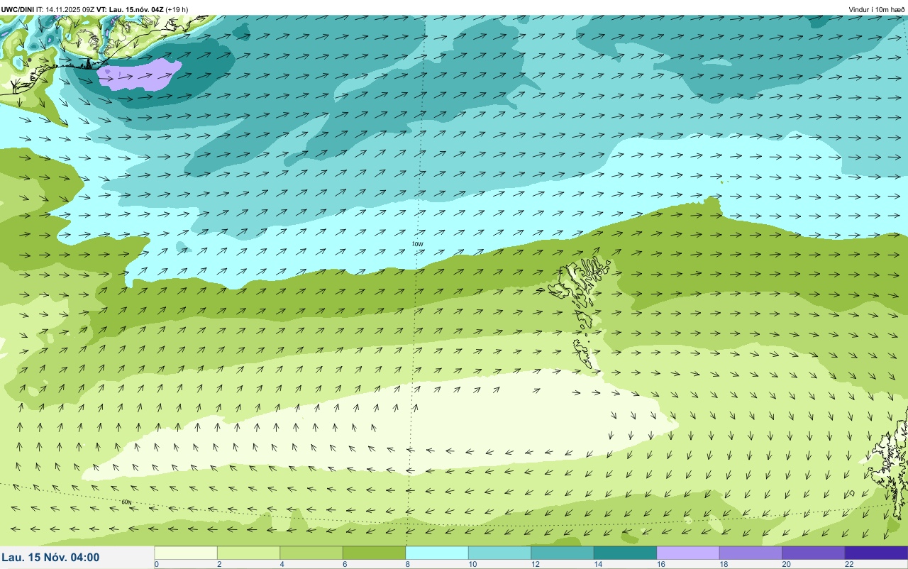This screenshot has height=569, width=908.
Task: Choose the 6–8 m/s olive green legend swatch
Action: pyautogui.click(x=374, y=553)
